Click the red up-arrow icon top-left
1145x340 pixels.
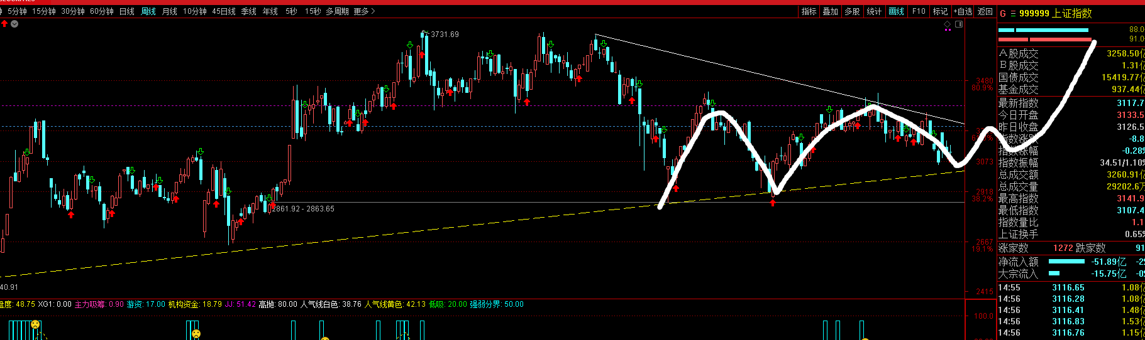pyautogui.click(x=4, y=24)
